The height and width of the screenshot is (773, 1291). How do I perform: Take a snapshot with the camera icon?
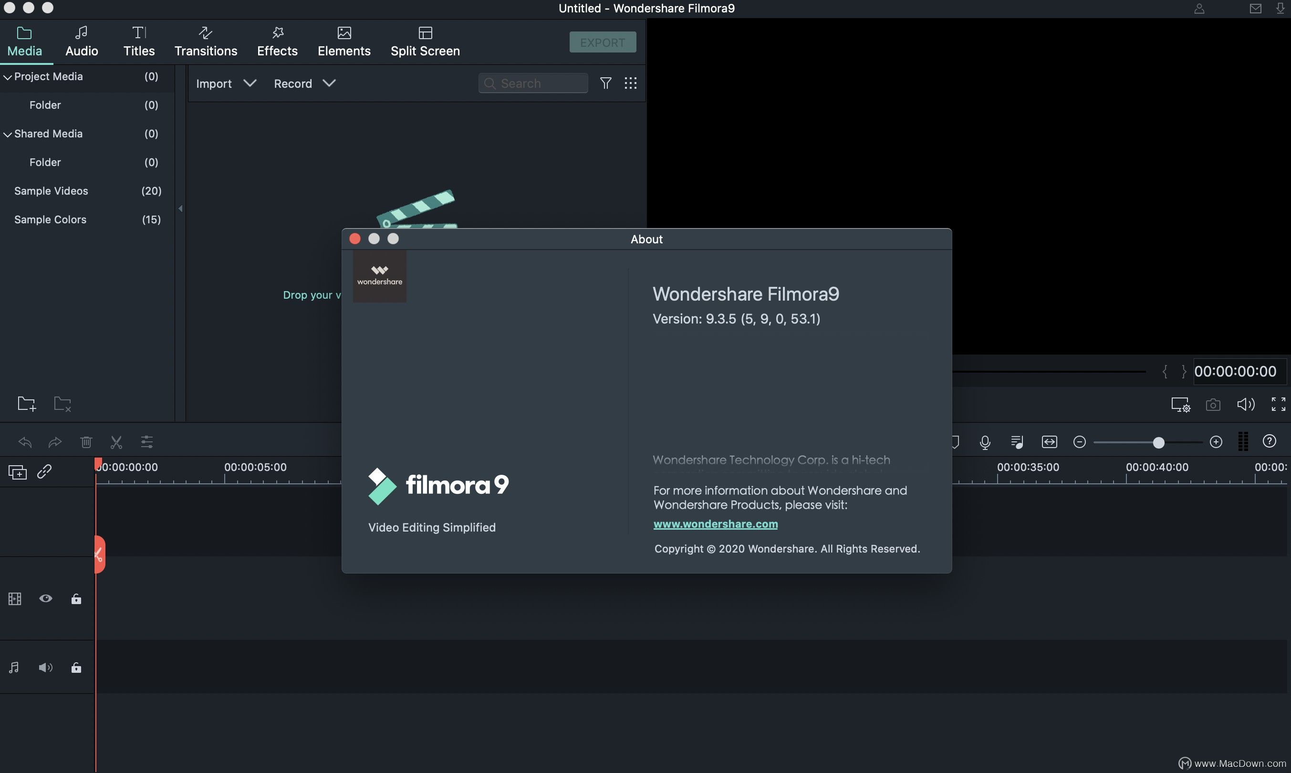click(1213, 405)
